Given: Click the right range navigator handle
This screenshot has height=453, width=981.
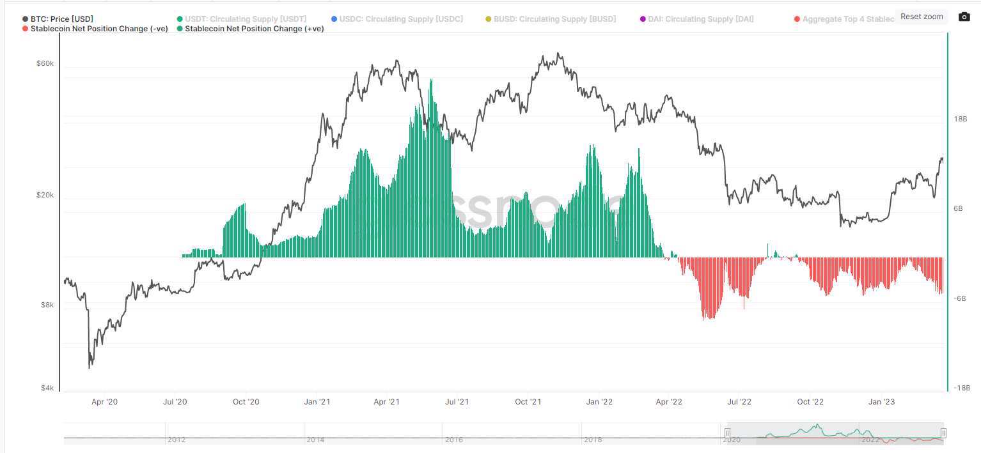Looking at the screenshot, I should click(943, 433).
